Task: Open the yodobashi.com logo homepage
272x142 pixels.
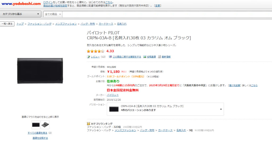Action: [x=21, y=4]
